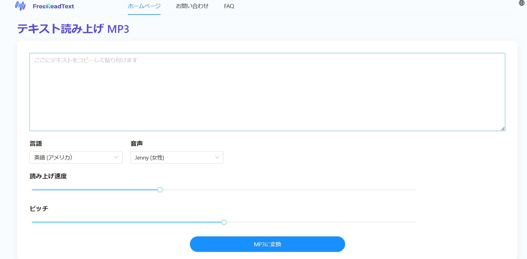527x259 pixels.
Task: Click the ピッチ slider handle
Action: (x=224, y=222)
